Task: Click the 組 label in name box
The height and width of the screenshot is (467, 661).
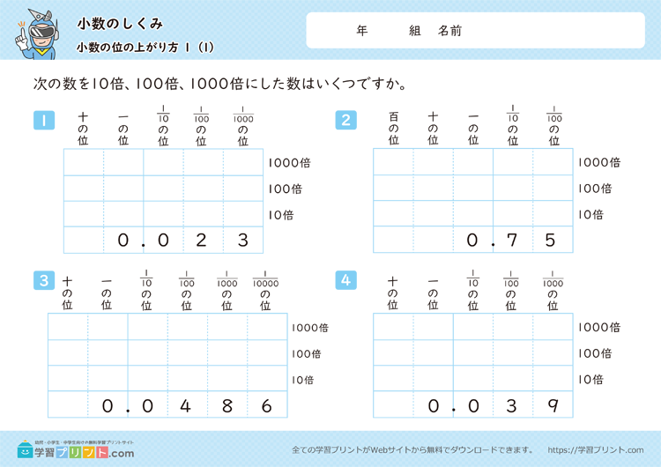Action: click(415, 31)
